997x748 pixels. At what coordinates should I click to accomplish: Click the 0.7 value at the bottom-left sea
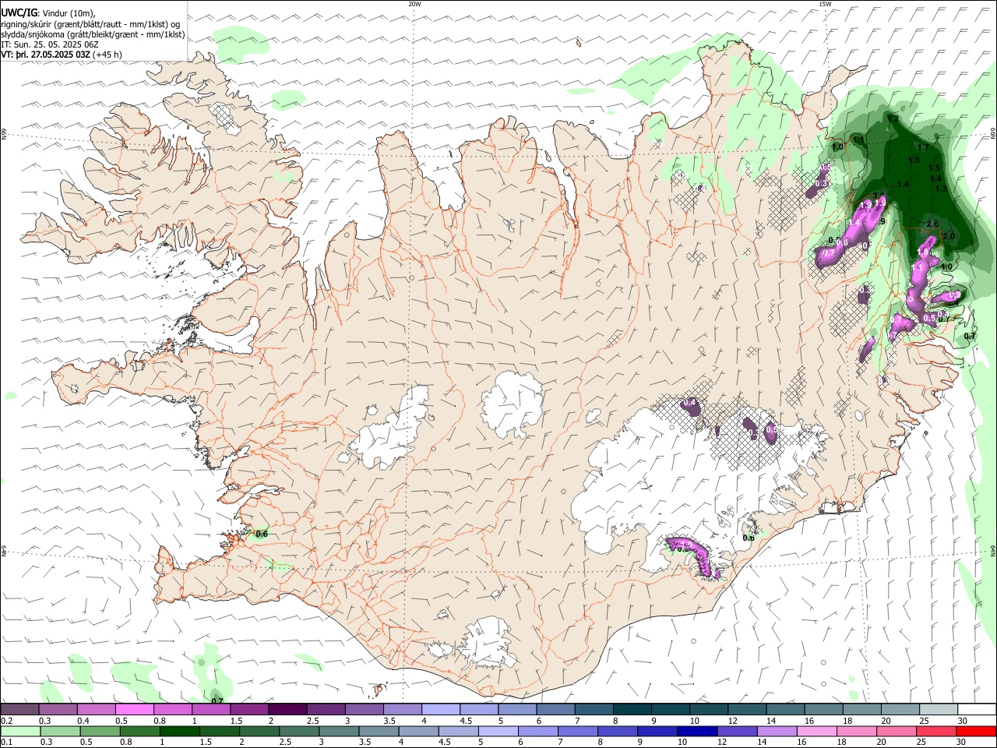tap(217, 700)
